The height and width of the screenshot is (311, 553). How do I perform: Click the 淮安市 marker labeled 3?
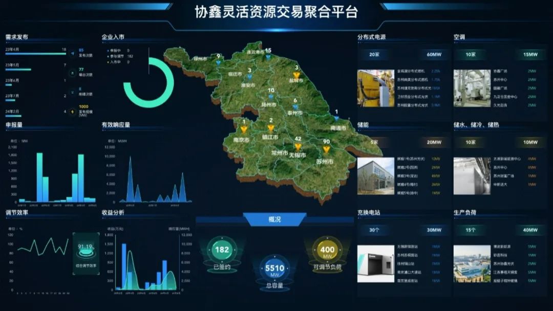(250, 77)
